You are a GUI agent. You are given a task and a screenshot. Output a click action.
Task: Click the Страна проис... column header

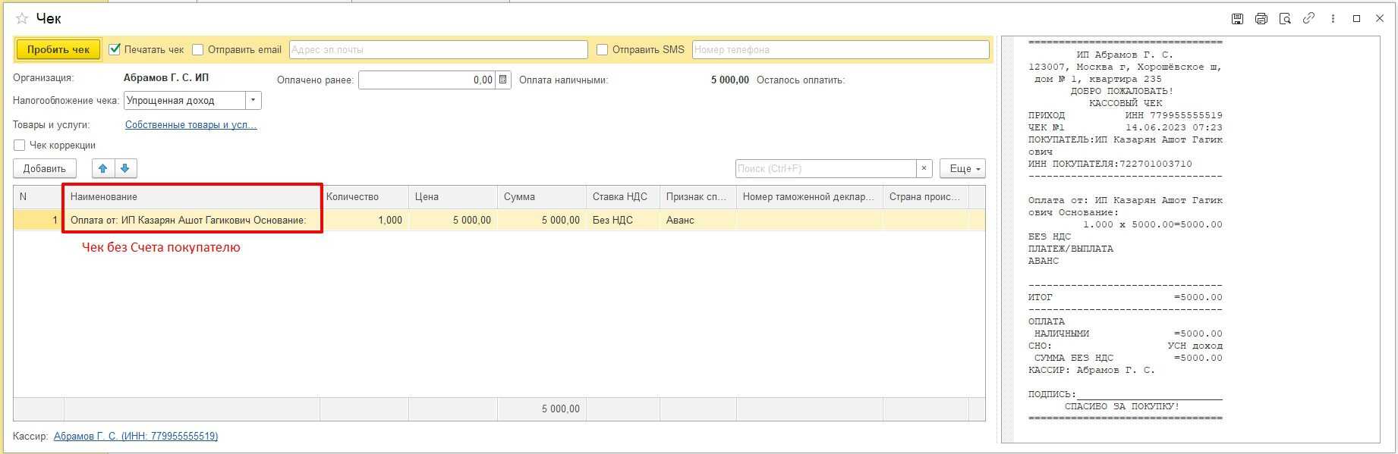click(x=926, y=197)
